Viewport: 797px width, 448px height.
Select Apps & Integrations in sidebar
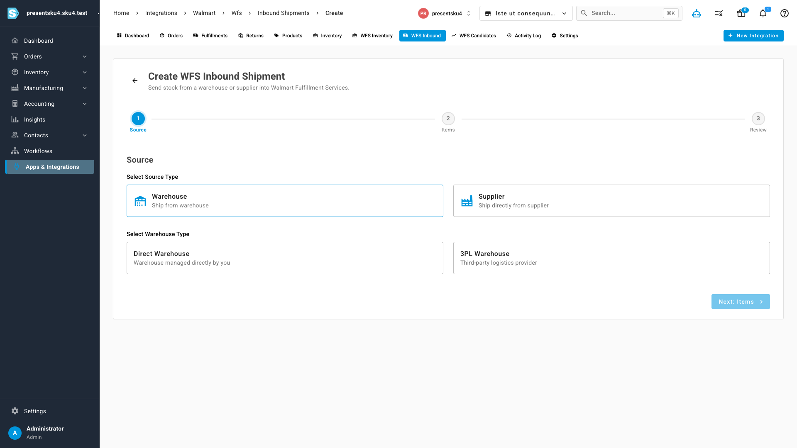tap(50, 167)
